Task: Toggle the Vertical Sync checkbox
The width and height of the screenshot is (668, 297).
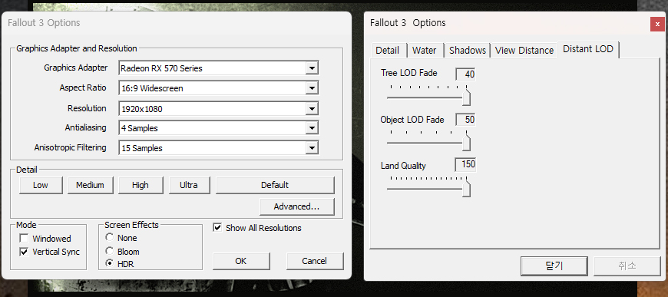Action: click(x=24, y=252)
